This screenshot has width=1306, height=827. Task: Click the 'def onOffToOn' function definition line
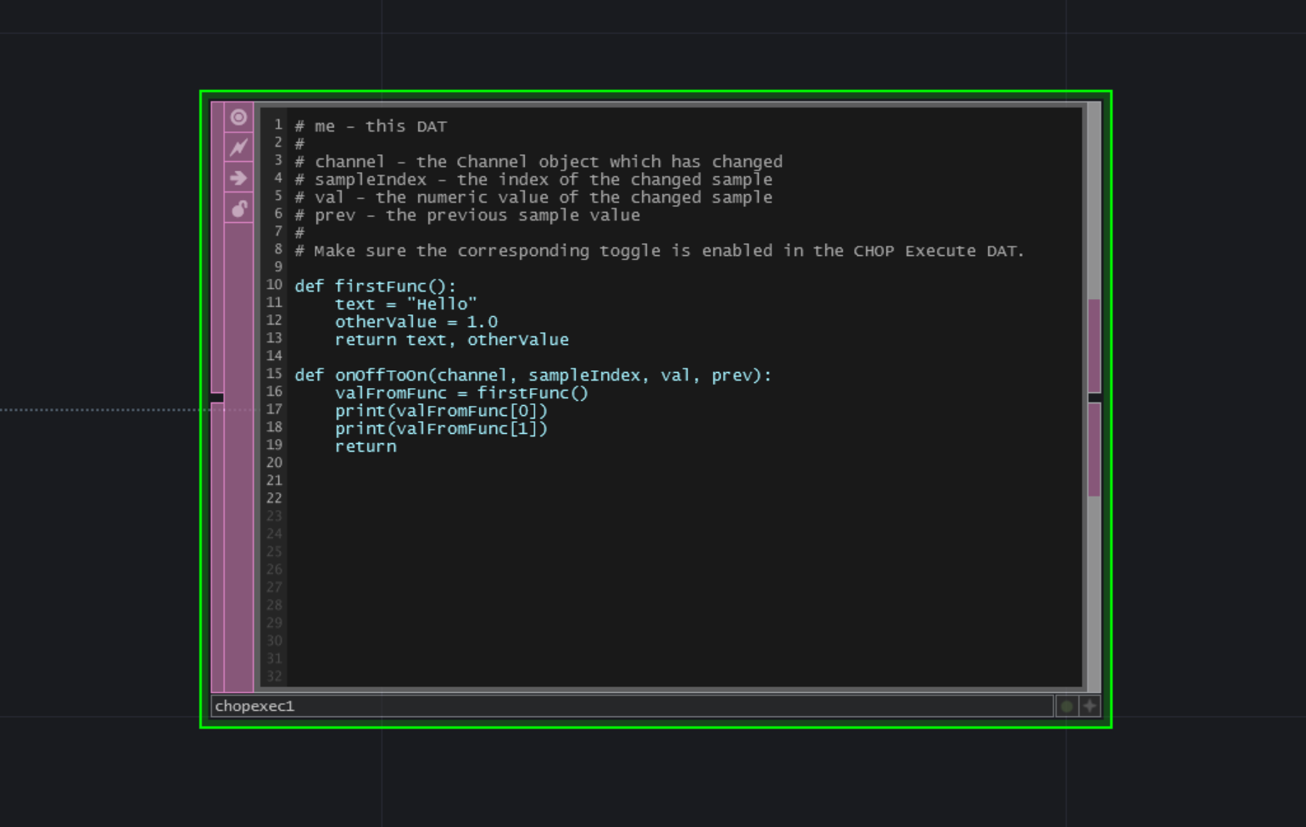click(x=533, y=375)
